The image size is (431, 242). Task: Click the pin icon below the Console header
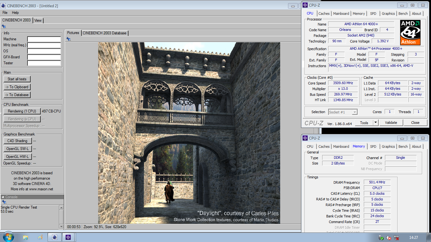4,202
